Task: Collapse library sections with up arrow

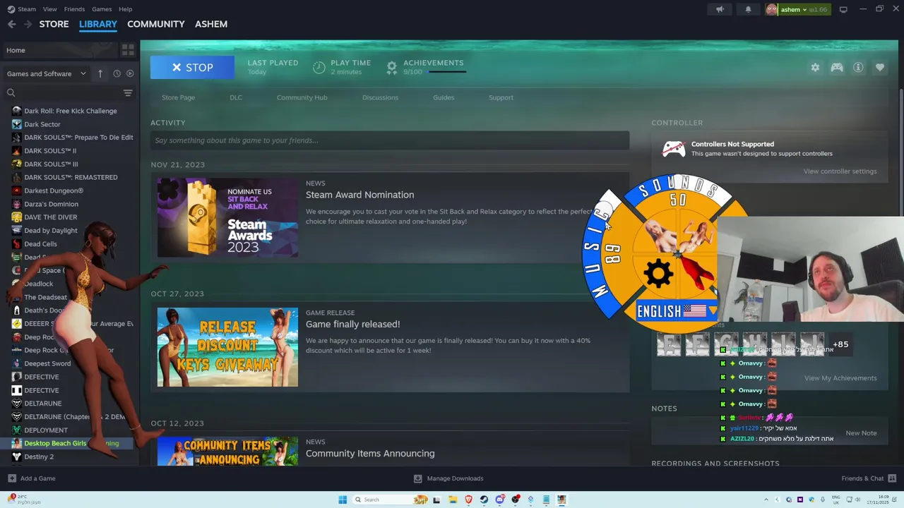Action: [x=100, y=73]
